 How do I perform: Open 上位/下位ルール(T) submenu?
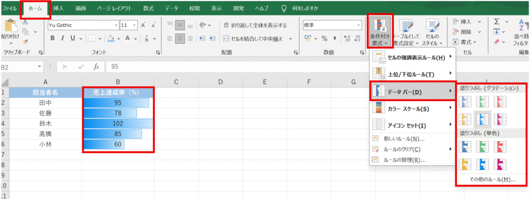(412, 74)
